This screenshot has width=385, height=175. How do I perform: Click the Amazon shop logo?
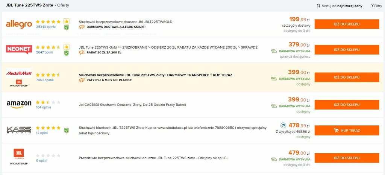(19, 105)
